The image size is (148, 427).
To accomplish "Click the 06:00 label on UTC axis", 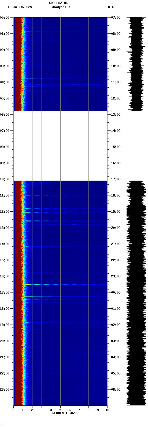I will click(x=116, y=390).
